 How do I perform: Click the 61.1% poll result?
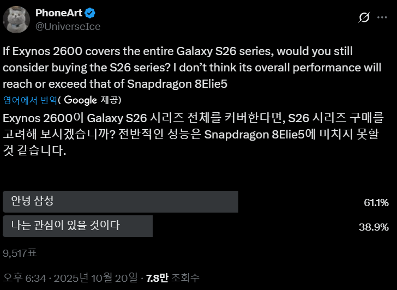pyautogui.click(x=376, y=203)
